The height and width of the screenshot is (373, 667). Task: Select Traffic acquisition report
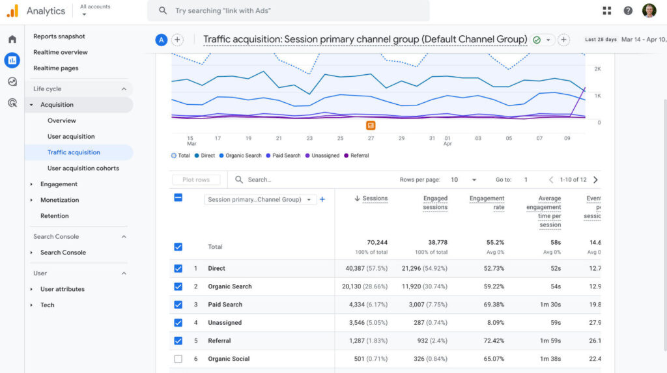74,152
